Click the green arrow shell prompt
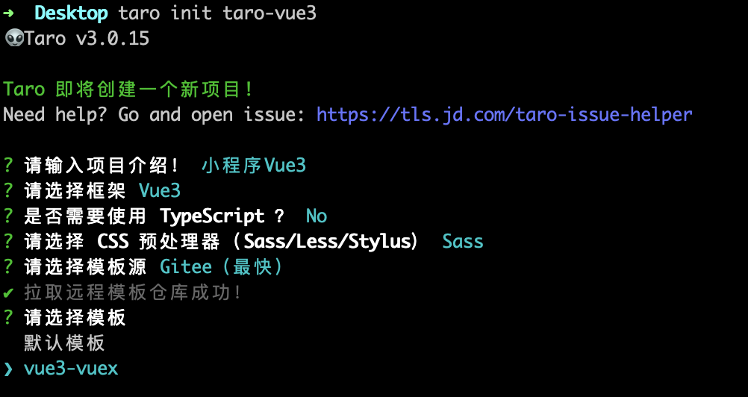This screenshot has width=748, height=397. pos(9,13)
